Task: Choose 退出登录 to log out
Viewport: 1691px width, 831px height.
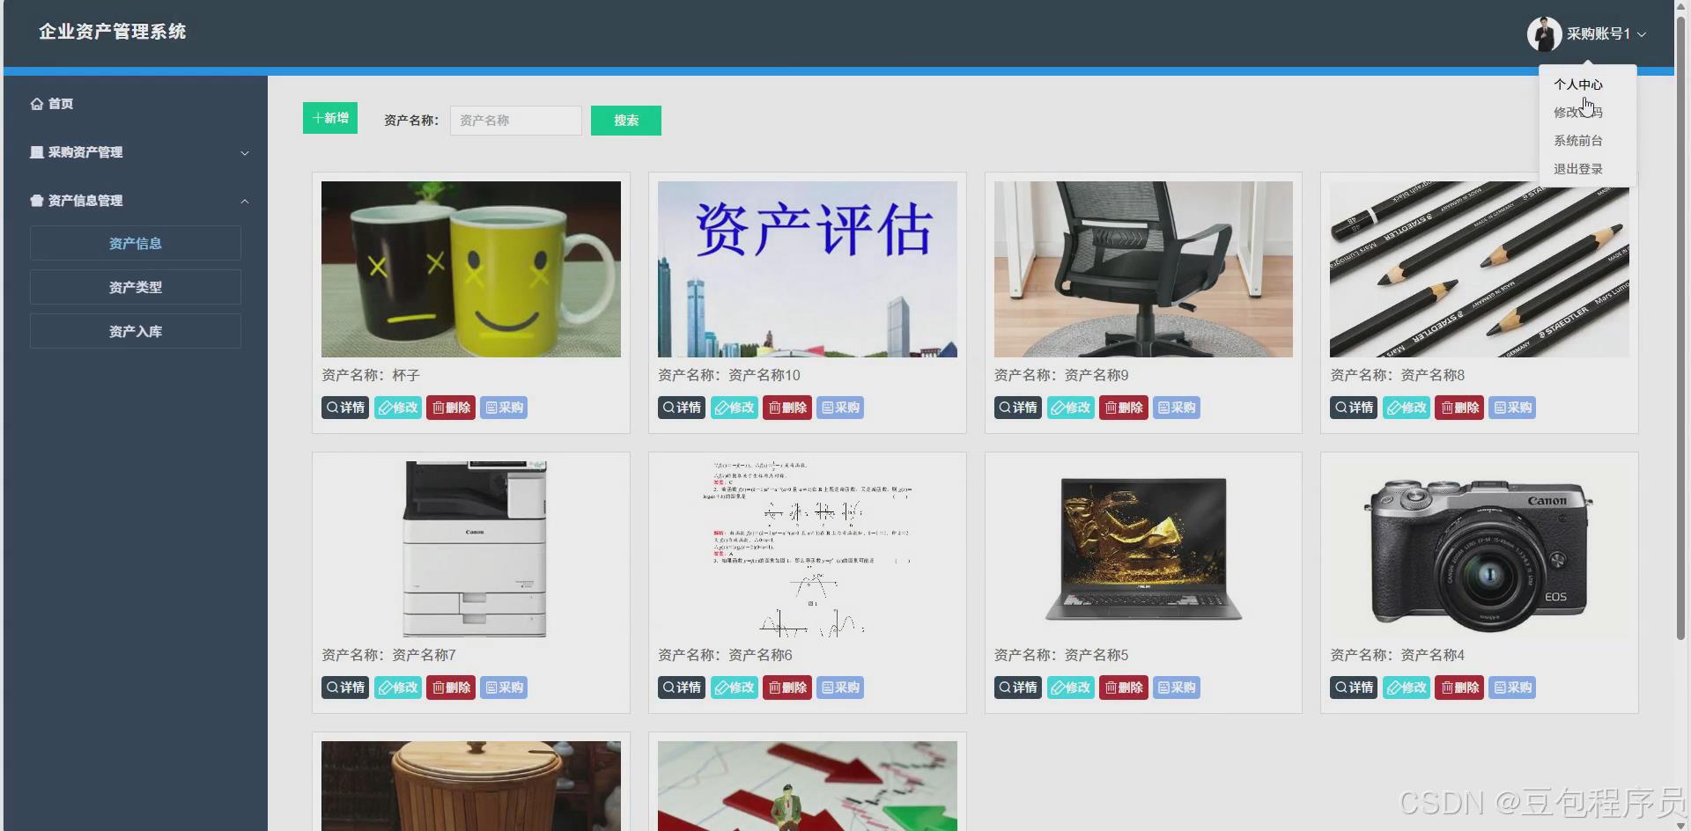Action: click(1577, 168)
